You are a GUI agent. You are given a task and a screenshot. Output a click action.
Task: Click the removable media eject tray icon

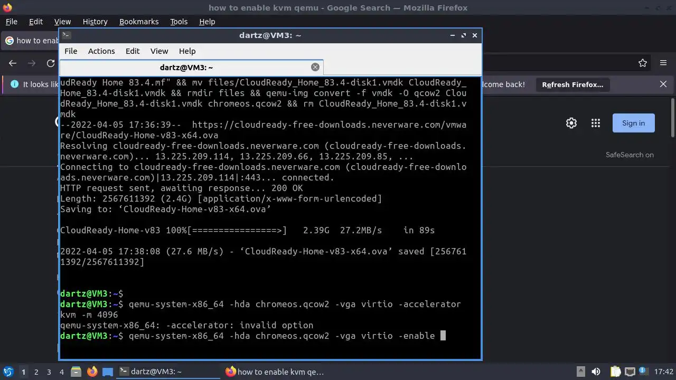(x=580, y=372)
